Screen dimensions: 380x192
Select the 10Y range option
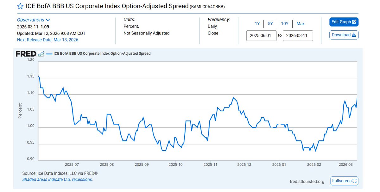[285, 23]
